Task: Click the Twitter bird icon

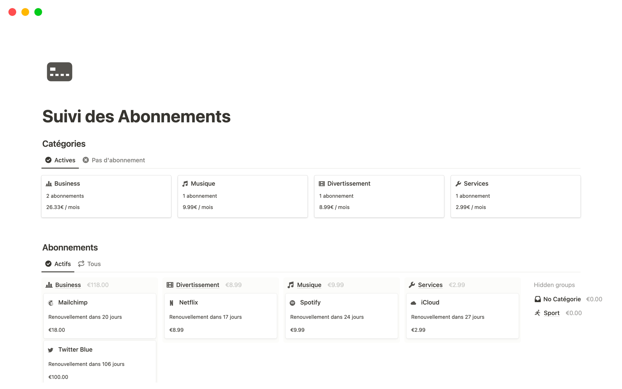Action: [x=51, y=350]
